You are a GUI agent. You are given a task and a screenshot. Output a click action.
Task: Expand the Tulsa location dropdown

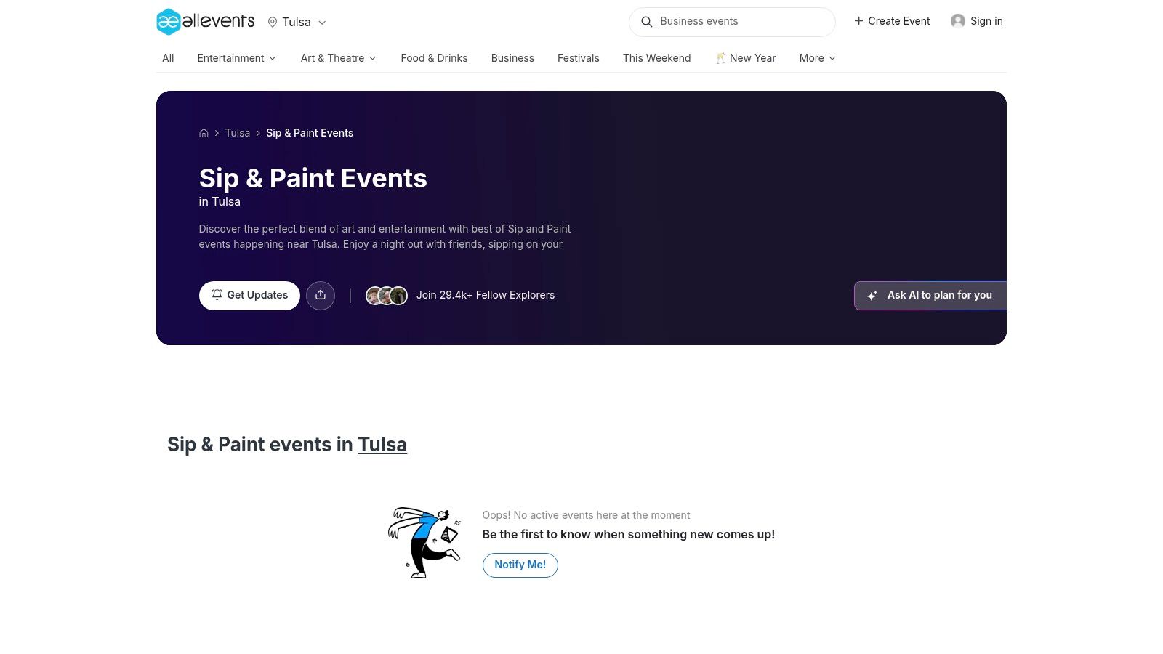pyautogui.click(x=322, y=23)
